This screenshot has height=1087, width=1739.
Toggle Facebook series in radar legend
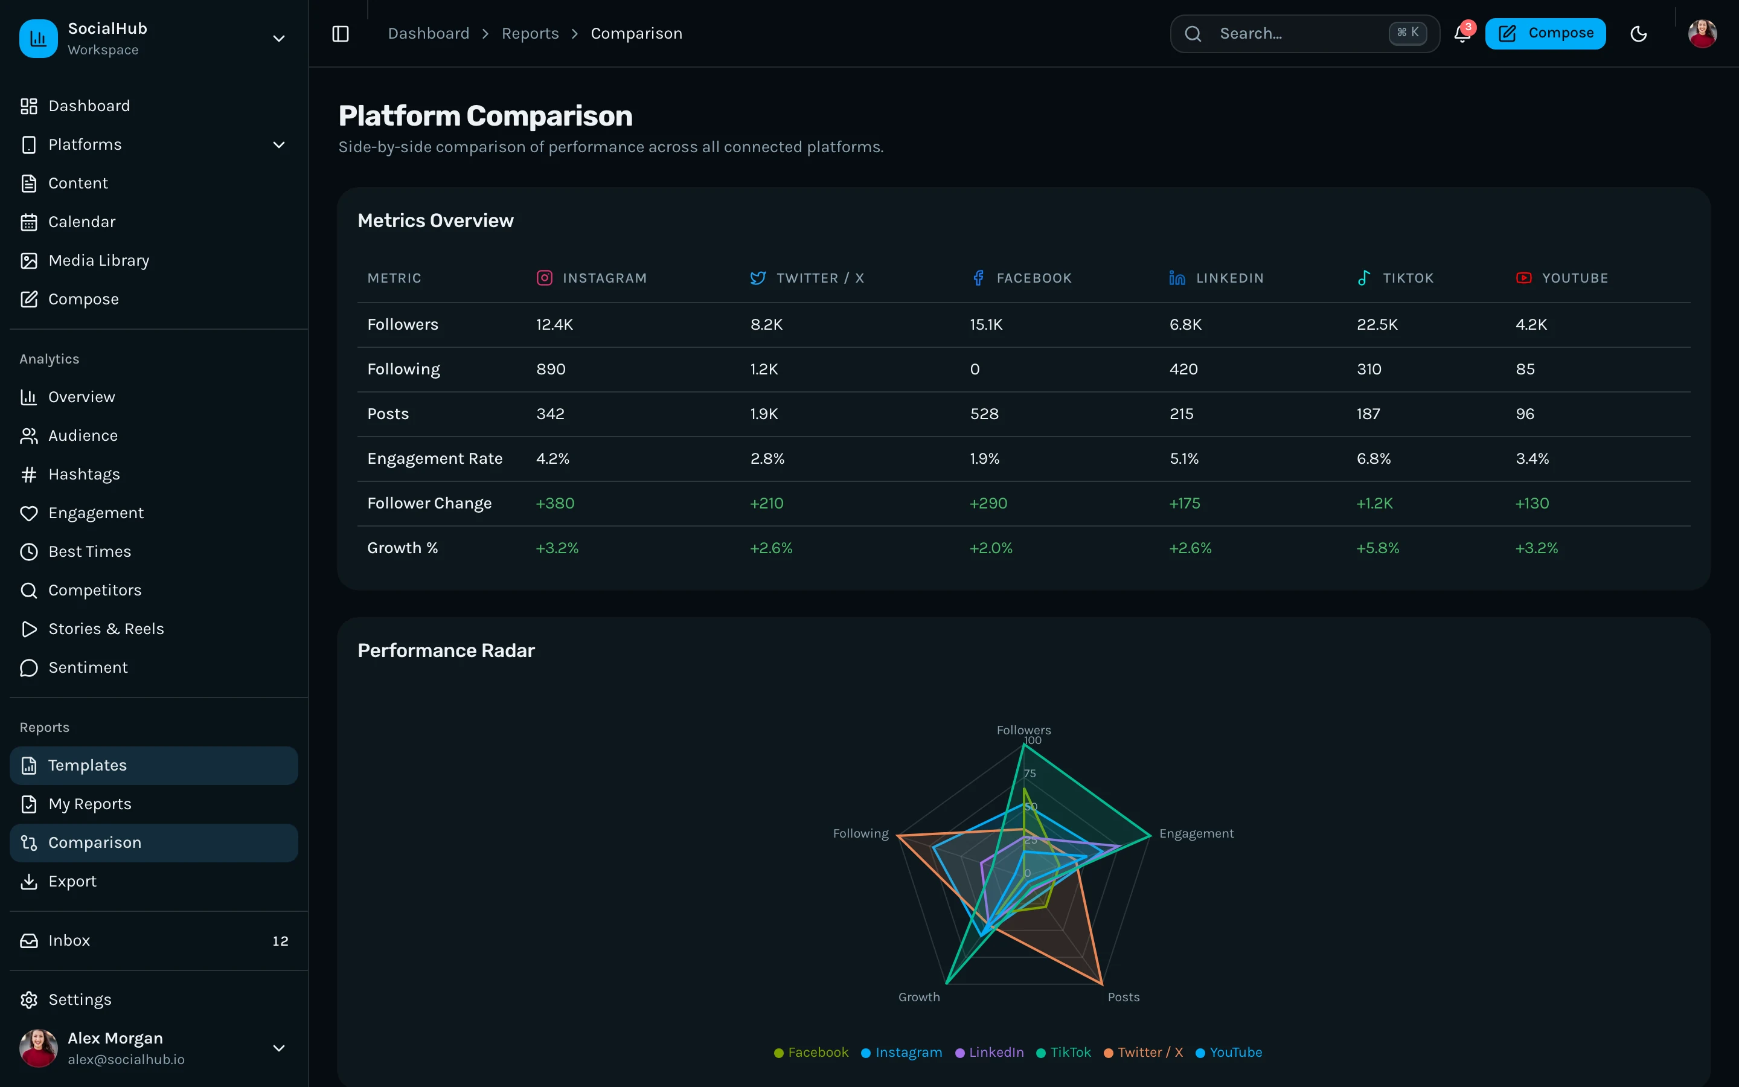point(812,1053)
